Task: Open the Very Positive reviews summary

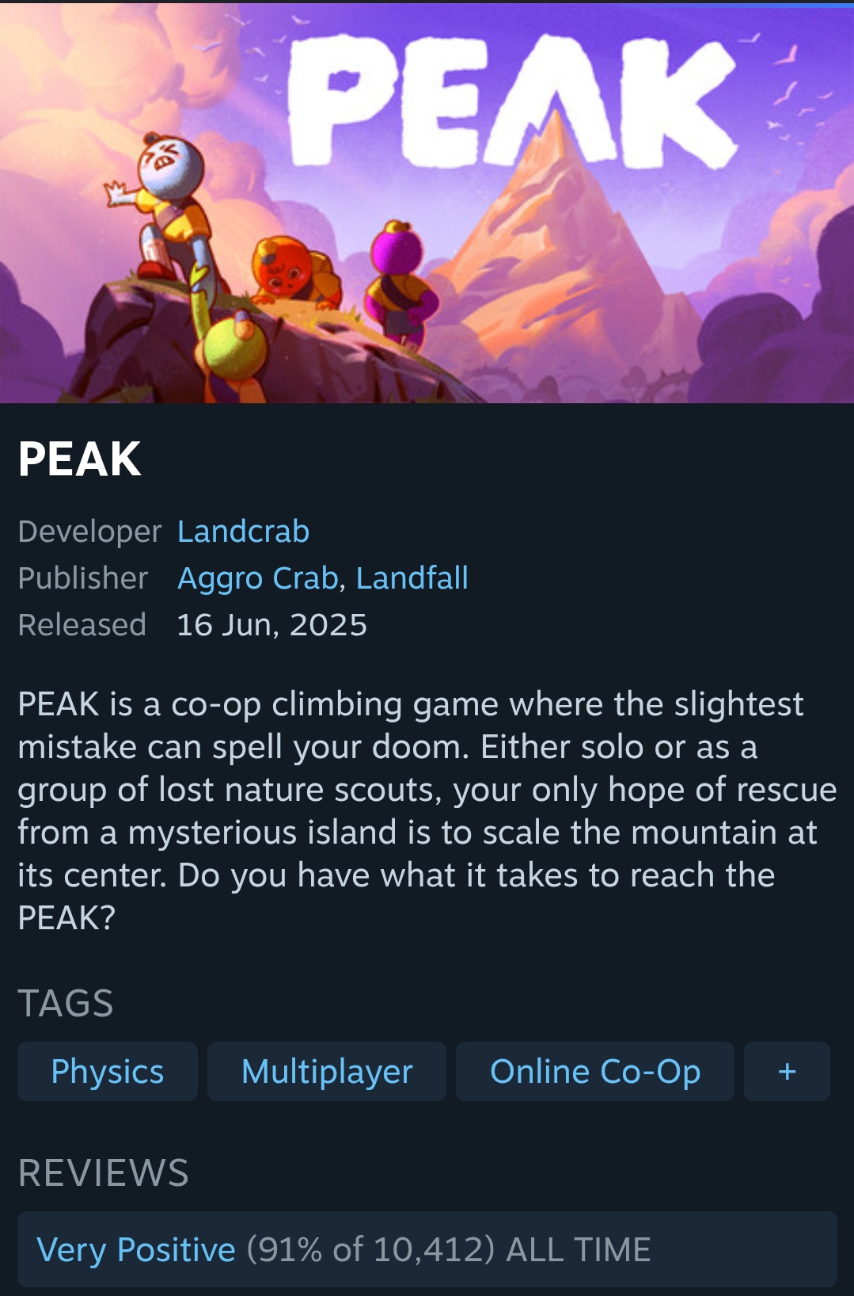Action: 427,1249
